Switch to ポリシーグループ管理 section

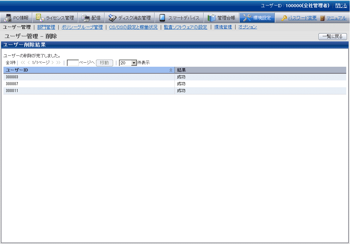click(x=82, y=27)
